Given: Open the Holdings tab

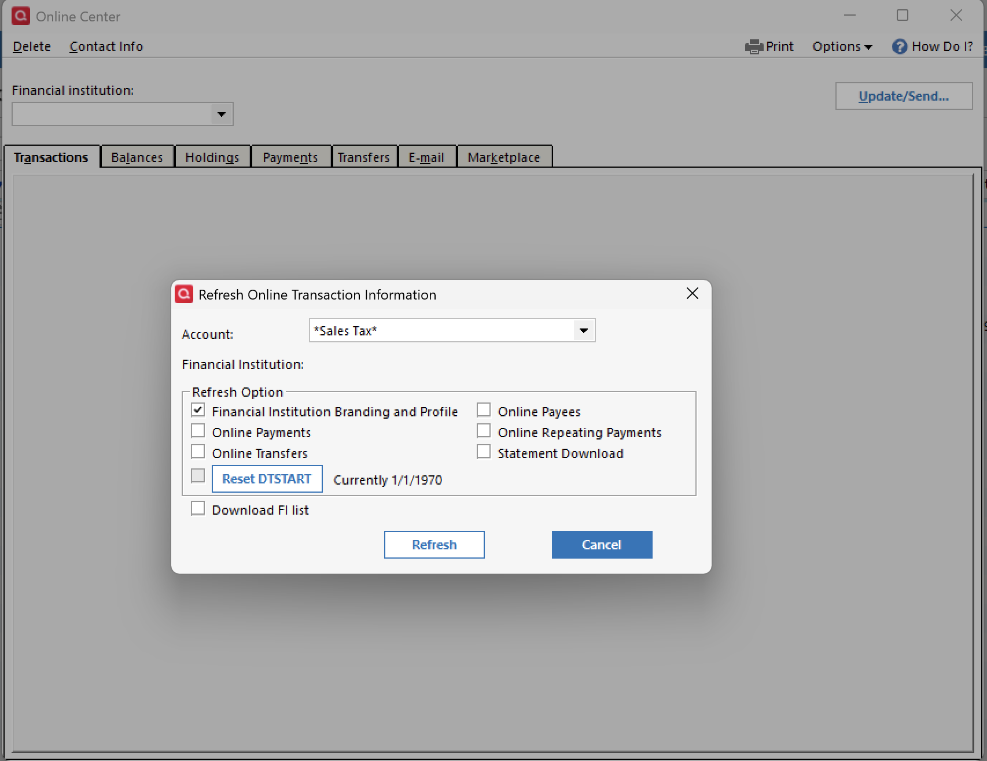Looking at the screenshot, I should pyautogui.click(x=212, y=157).
